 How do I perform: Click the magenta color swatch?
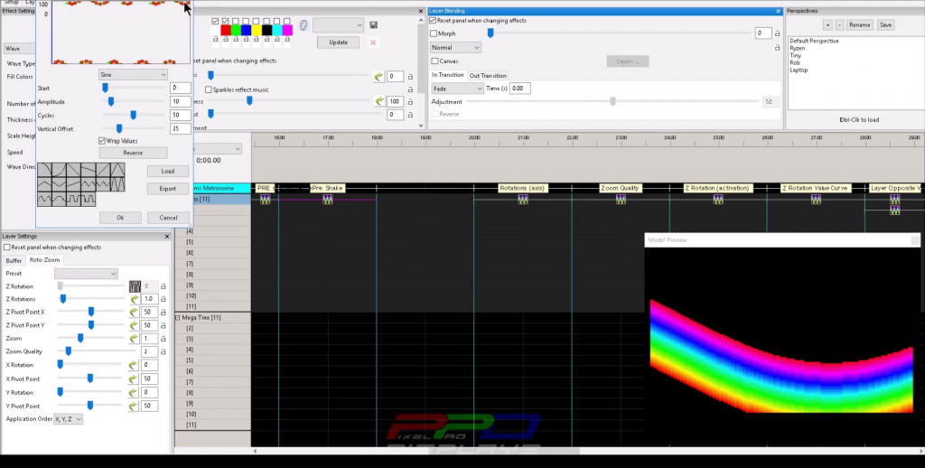[287, 30]
